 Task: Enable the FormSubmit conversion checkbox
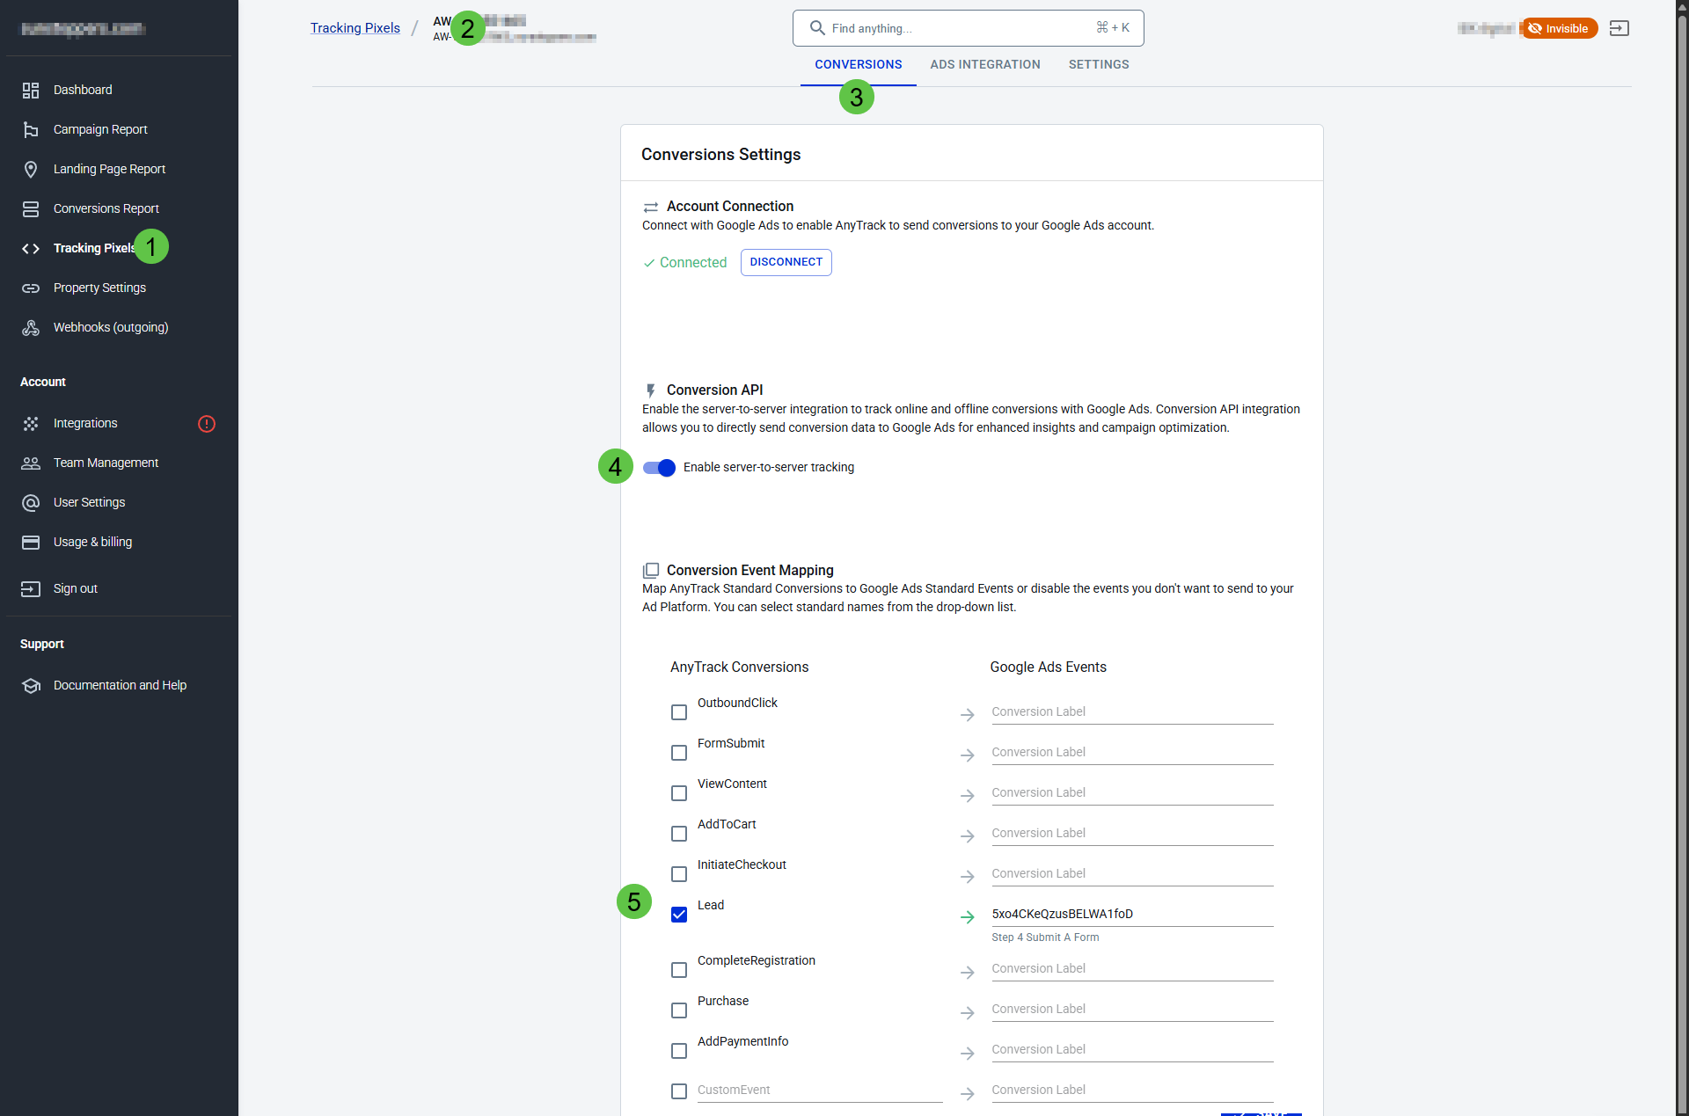[x=679, y=753]
